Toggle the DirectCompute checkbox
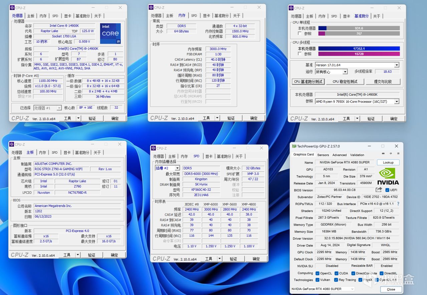The height and width of the screenshot is (295, 427). (353, 273)
